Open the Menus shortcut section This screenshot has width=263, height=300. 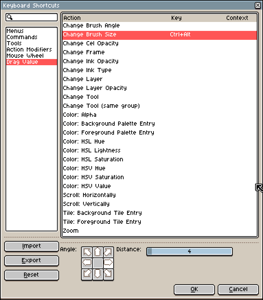click(x=15, y=31)
